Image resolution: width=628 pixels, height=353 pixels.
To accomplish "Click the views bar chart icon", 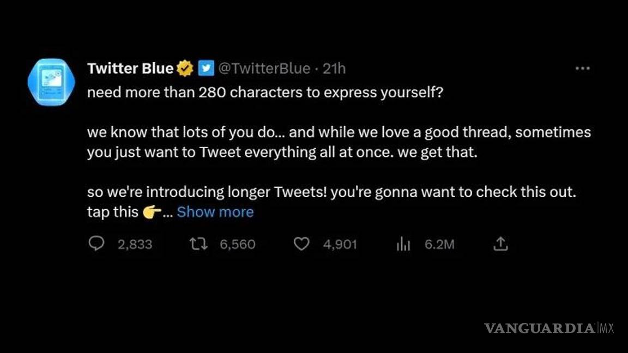I will tap(403, 244).
